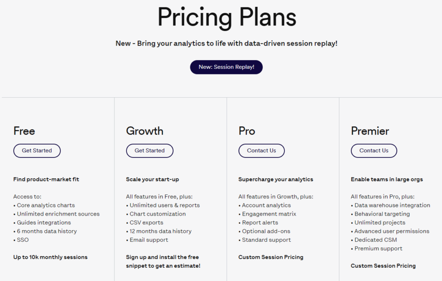Select the Pro plan title
This screenshot has height=281, width=442.
pyautogui.click(x=247, y=131)
